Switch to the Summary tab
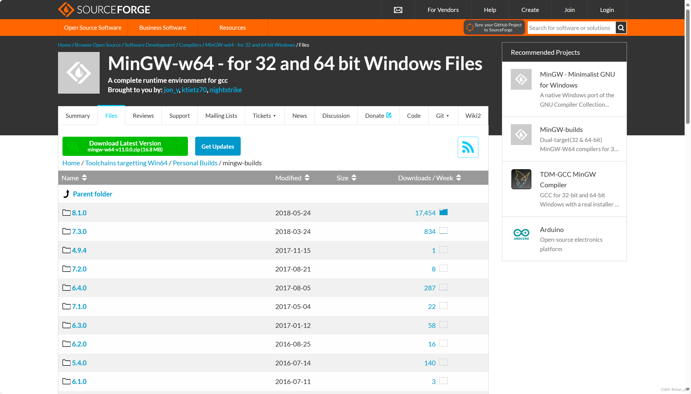The width and height of the screenshot is (691, 394). pyautogui.click(x=77, y=116)
